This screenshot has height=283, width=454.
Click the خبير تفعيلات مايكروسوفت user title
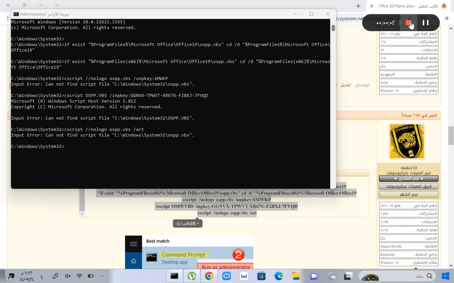(408, 173)
